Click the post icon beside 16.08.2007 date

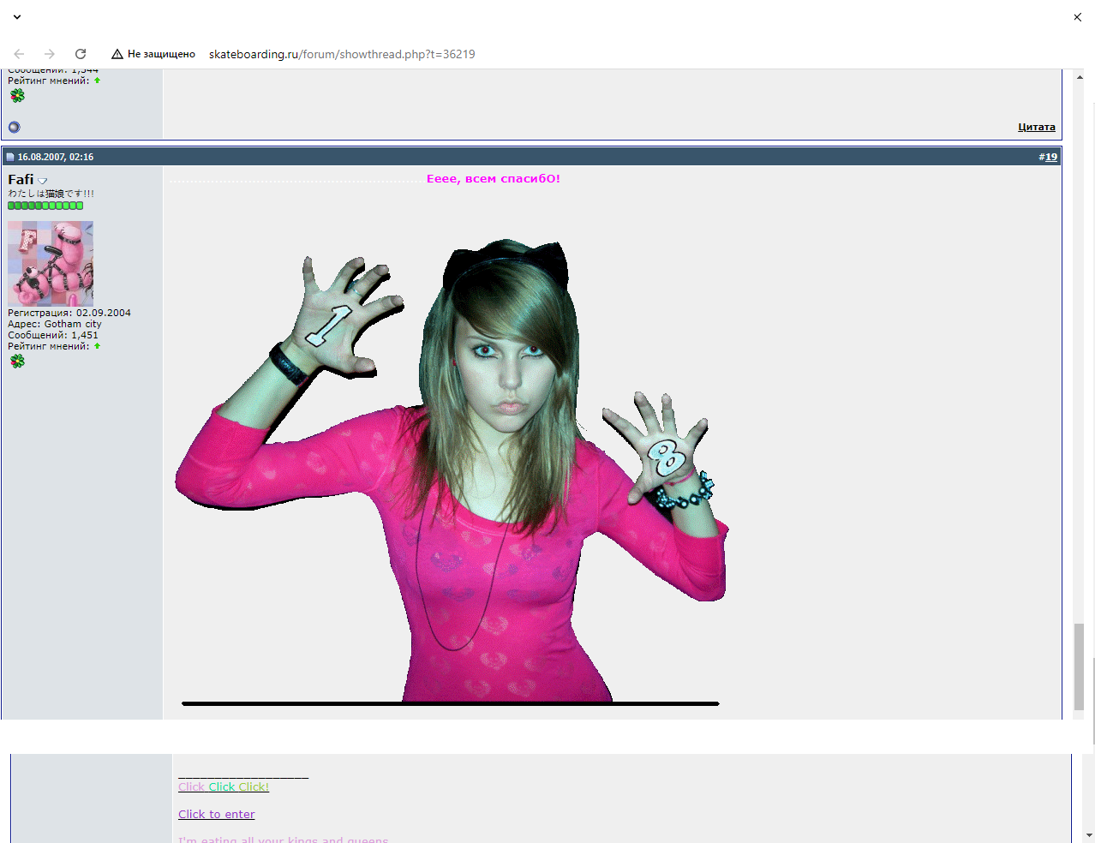tap(10, 157)
